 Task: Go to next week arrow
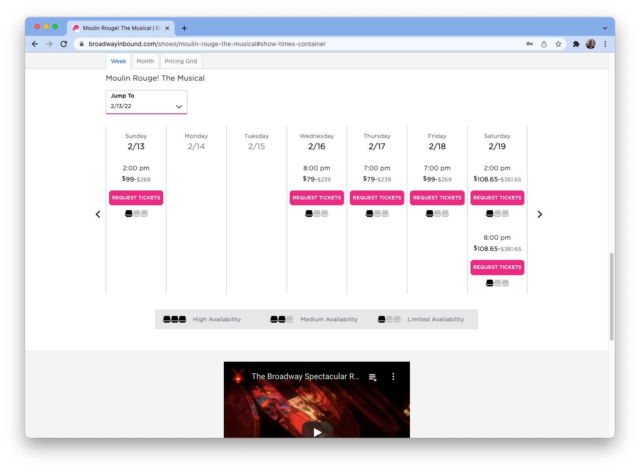click(x=540, y=214)
